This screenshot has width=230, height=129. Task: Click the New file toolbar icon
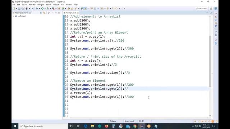pos(14,9)
